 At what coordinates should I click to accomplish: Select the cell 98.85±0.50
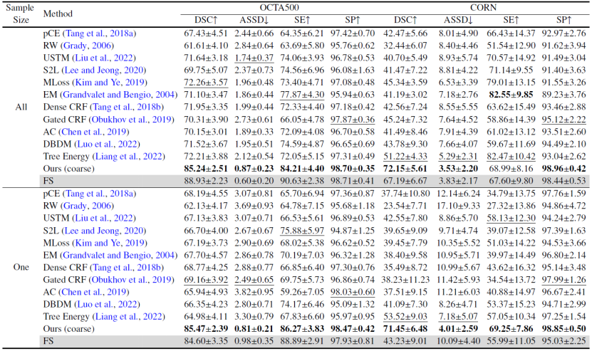pyautogui.click(x=564, y=329)
